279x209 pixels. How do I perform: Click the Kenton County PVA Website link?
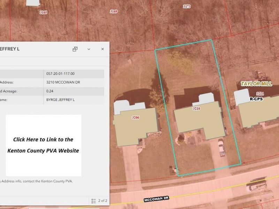[x=43, y=145]
